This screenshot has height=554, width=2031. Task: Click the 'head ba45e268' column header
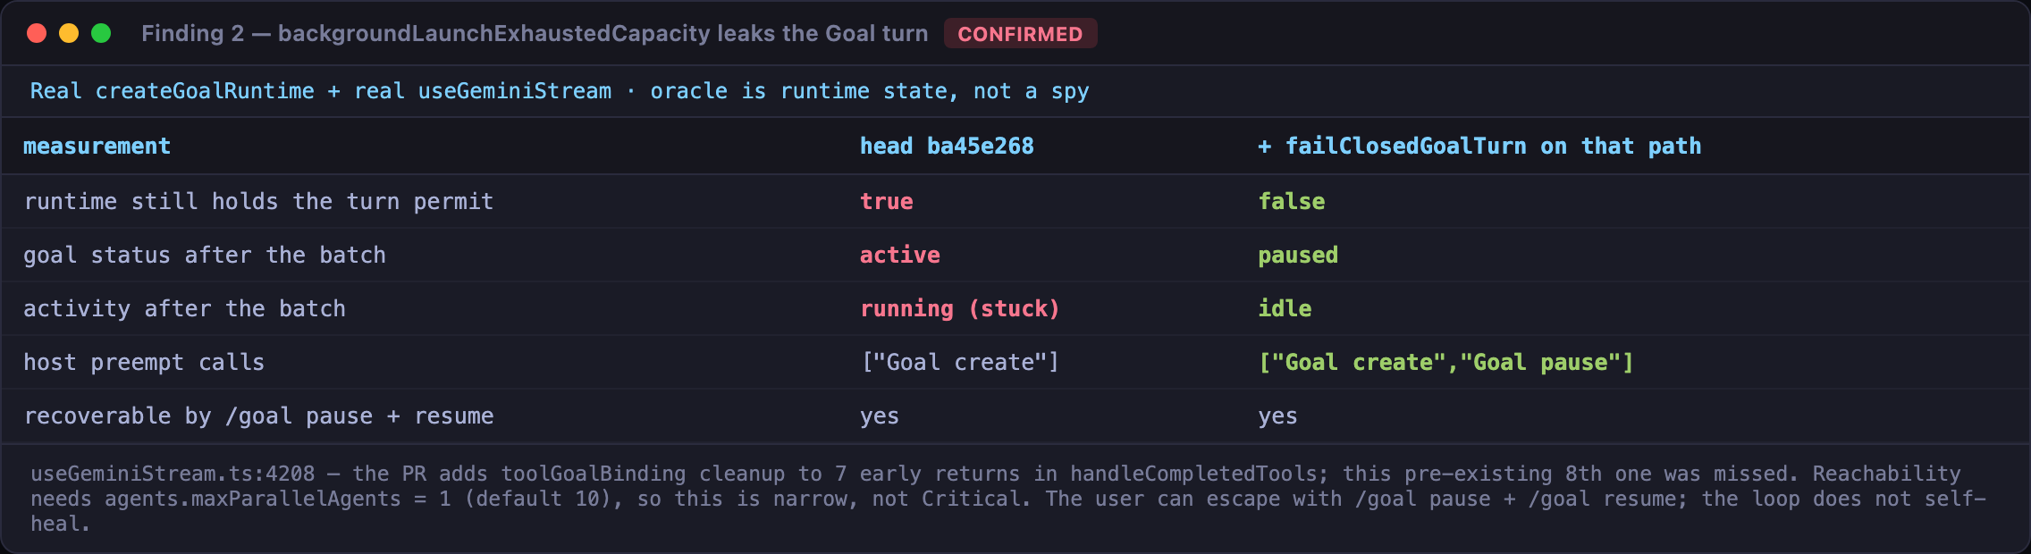pyautogui.click(x=947, y=146)
